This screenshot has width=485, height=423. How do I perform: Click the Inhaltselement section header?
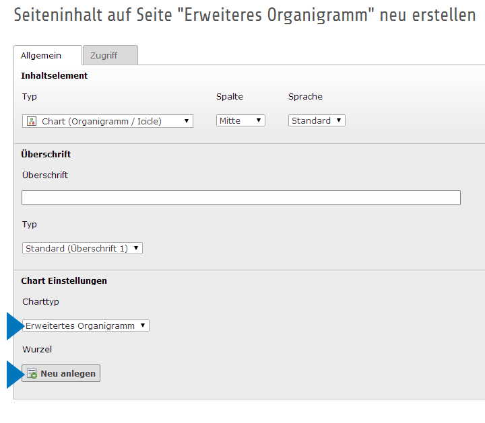[55, 76]
